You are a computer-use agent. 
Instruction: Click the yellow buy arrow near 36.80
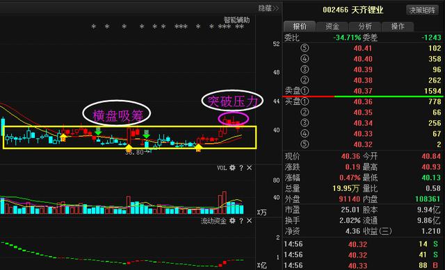pos(129,146)
